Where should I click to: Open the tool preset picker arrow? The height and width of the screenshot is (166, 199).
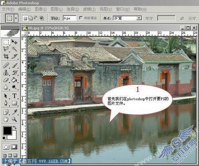(16, 18)
